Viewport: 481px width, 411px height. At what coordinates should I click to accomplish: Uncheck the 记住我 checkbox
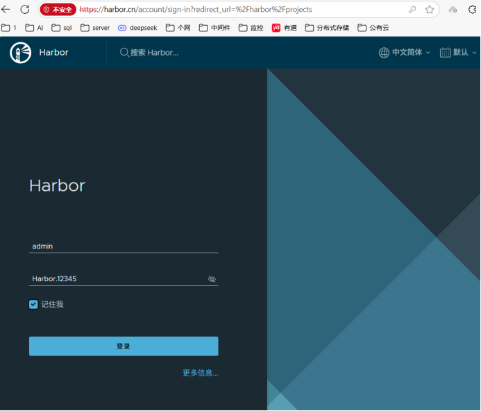coord(33,304)
